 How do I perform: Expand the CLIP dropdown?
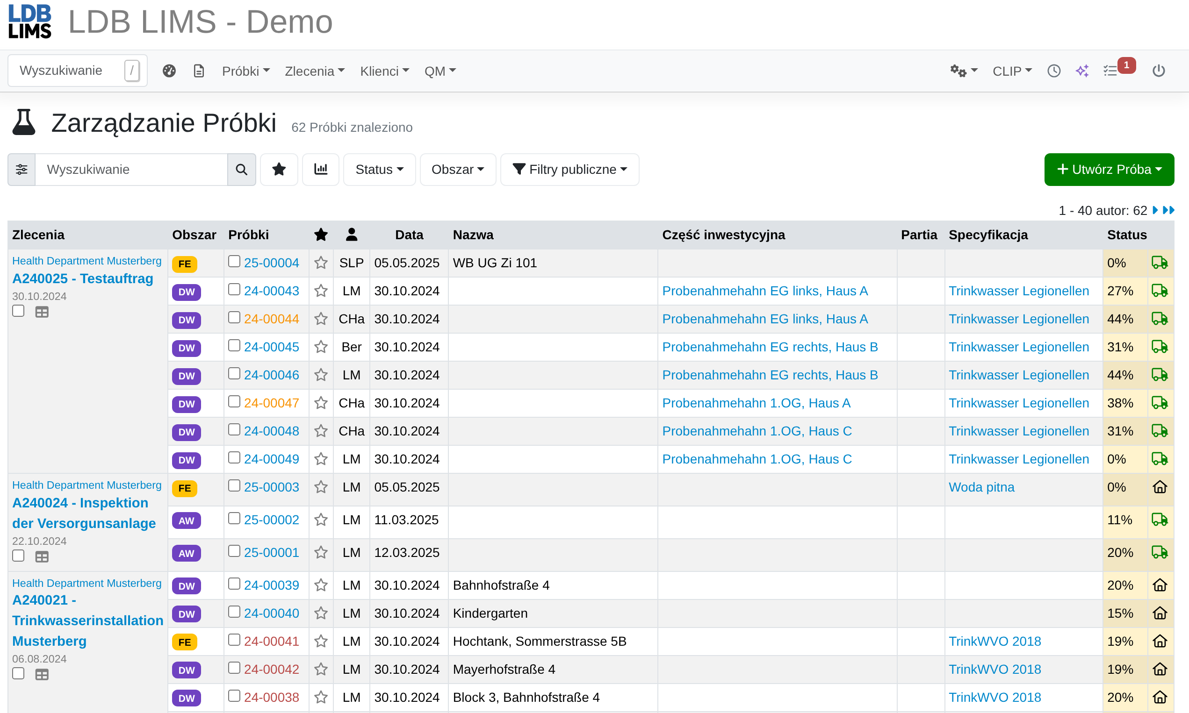tap(1012, 71)
